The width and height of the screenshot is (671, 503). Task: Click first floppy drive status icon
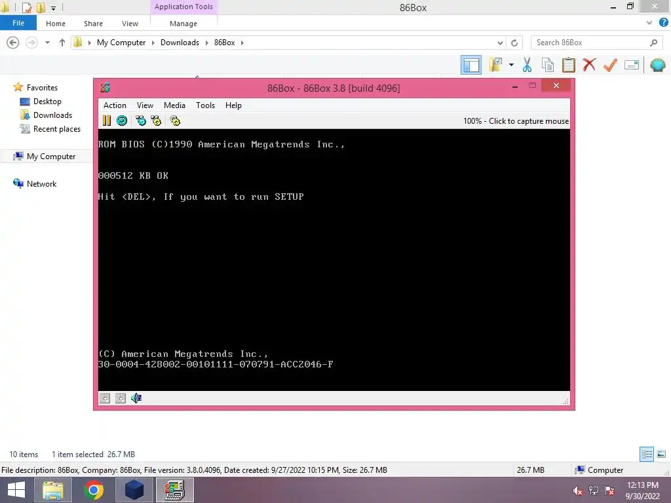pyautogui.click(x=105, y=398)
